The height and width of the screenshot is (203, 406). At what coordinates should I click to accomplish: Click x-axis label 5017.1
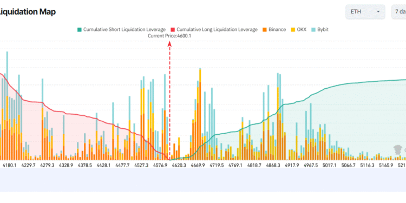329,165
